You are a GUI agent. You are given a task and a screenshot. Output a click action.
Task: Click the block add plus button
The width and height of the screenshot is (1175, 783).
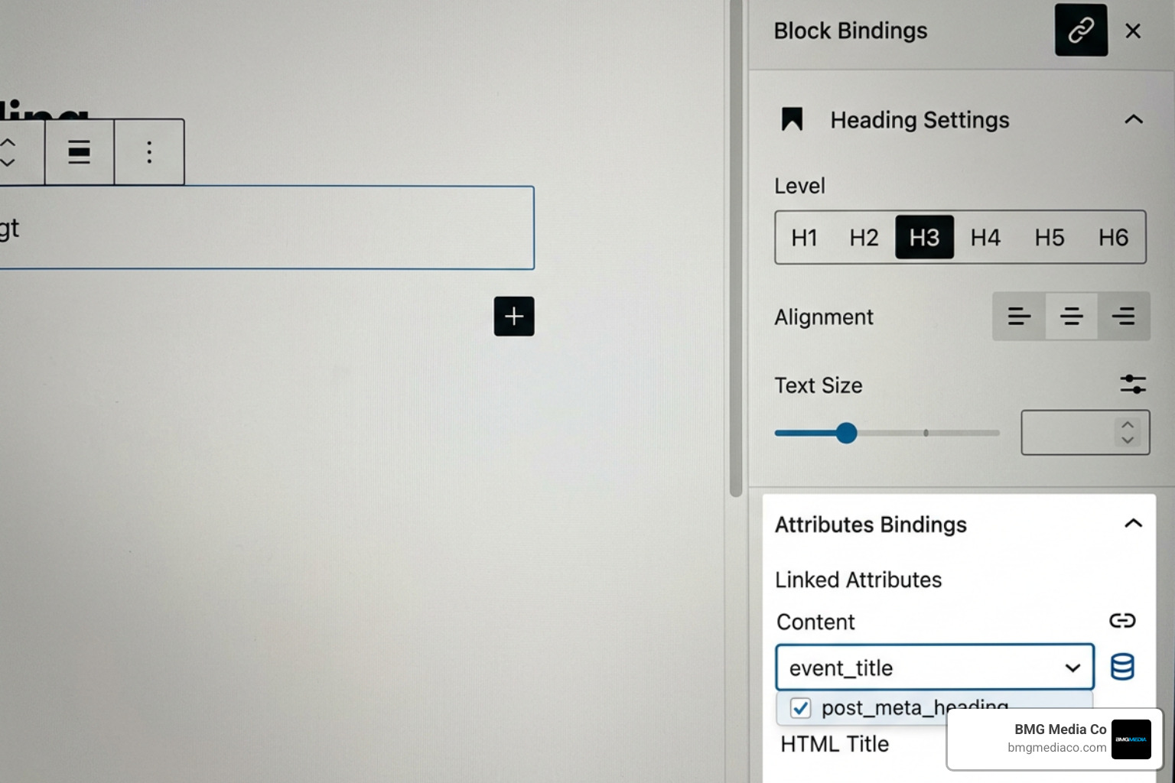click(x=514, y=316)
